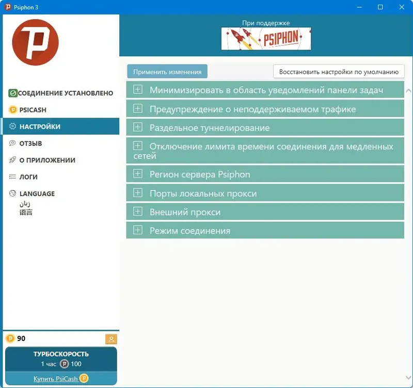Click the large Psiphon logo in sidebar
Image resolution: width=413 pixels, height=388 pixels.
[35, 42]
